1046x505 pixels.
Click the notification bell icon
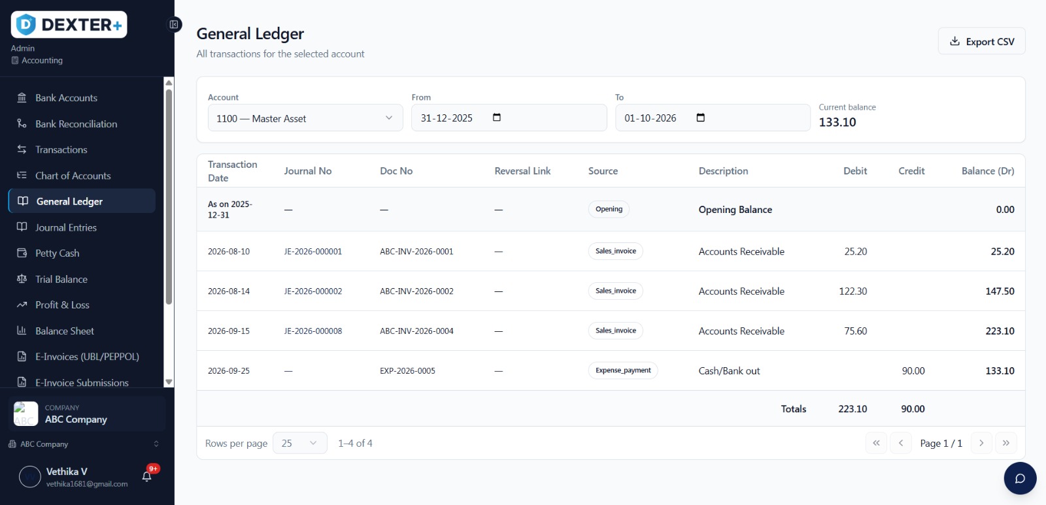(146, 476)
